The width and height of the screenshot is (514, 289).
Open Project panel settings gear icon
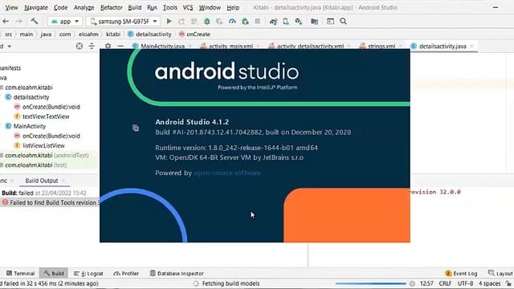[x=108, y=46]
